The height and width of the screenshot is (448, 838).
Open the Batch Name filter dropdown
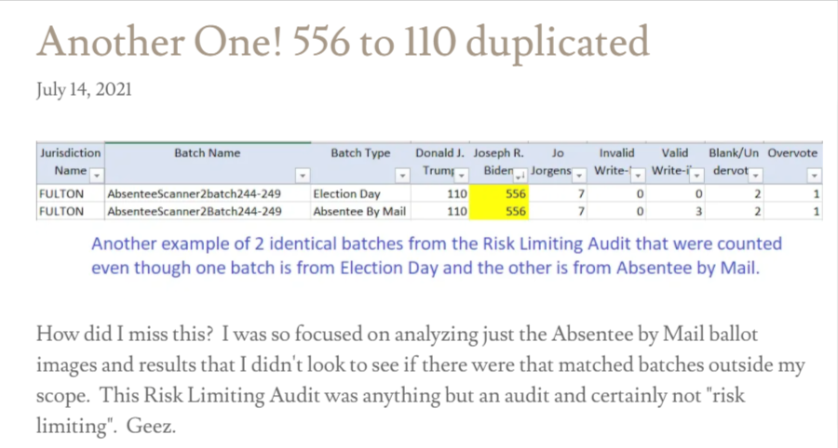pyautogui.click(x=302, y=175)
